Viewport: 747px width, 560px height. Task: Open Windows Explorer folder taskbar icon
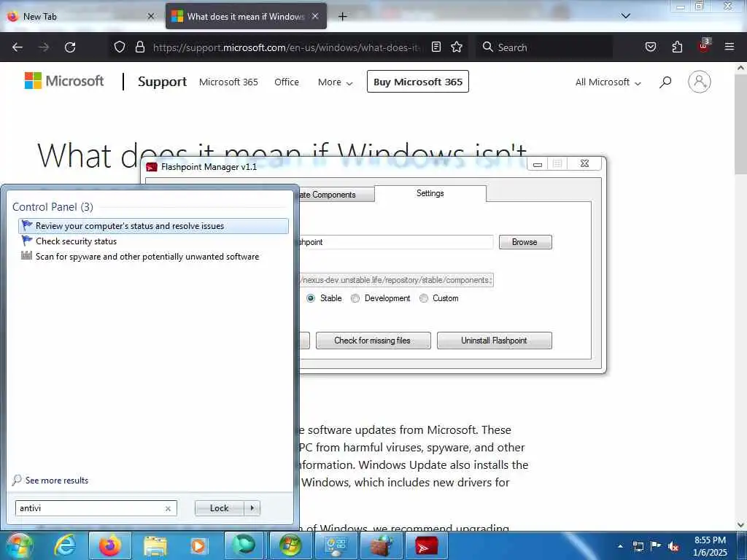click(x=155, y=545)
